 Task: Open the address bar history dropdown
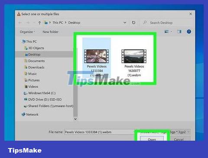click(125, 23)
